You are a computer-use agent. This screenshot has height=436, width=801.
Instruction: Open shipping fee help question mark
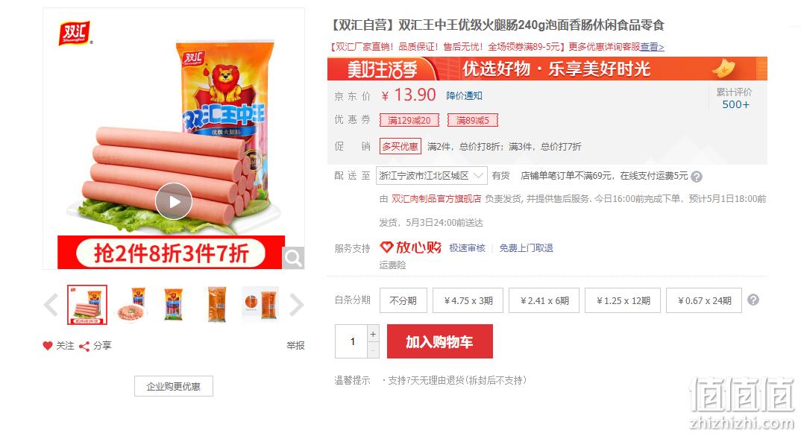click(x=697, y=177)
